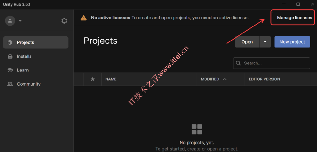Open the settings gear in sidebar
The width and height of the screenshot is (317, 152).
64,21
